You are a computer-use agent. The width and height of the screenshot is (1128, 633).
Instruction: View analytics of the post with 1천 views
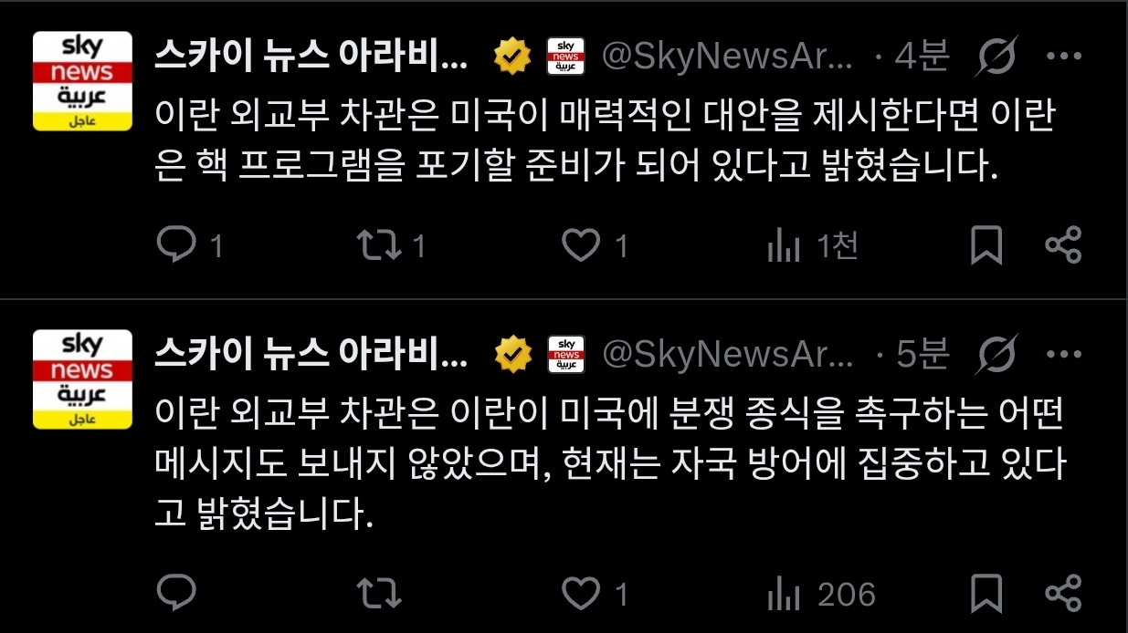click(784, 246)
